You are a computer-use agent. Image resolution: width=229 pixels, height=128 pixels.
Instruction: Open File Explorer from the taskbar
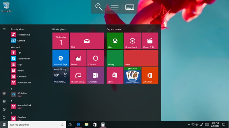(x=86, y=125)
